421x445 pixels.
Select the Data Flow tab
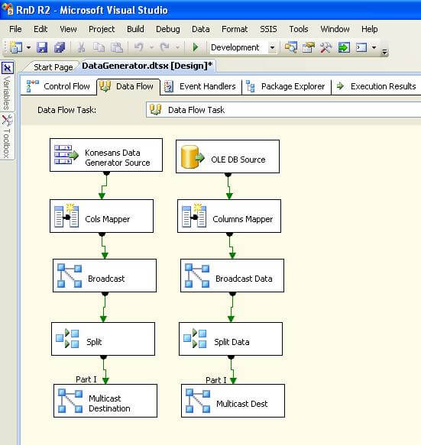pyautogui.click(x=128, y=86)
